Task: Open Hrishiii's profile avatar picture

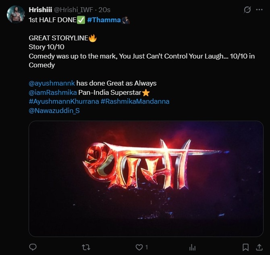Action: [x=16, y=15]
